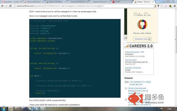Open The Definitive C++ Book Guide and List
177x111 pixels.
[x=140, y=83]
